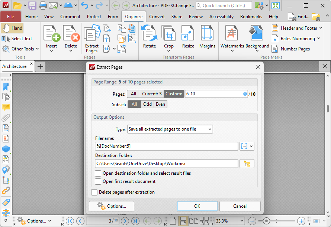The image size is (331, 227).
Task: Select the Odd subset option
Action: click(147, 104)
